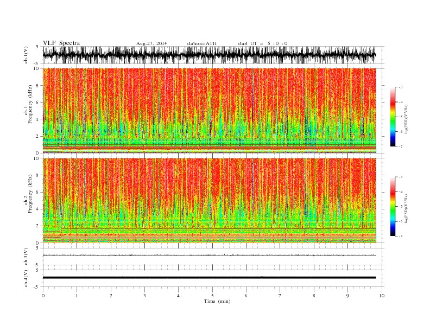The width and height of the screenshot is (430, 332).
Task: Select the date text "Aug.27, 2014"
Action: coord(151,43)
